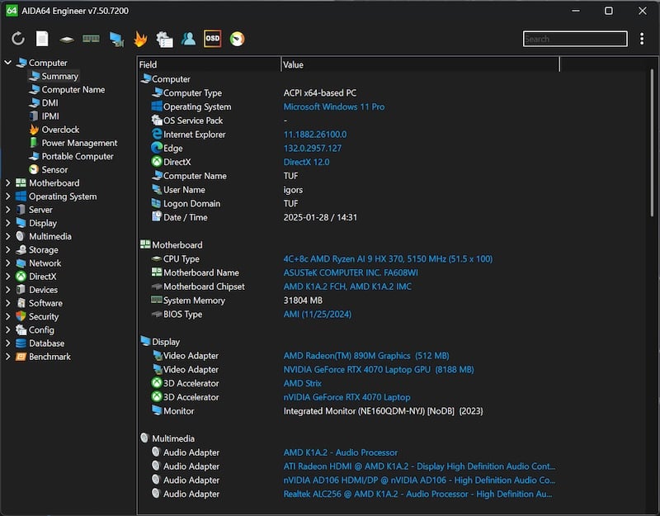Open nVIDIA GeForce RTX 4070 Laptop link
The image size is (660, 516).
pyautogui.click(x=346, y=397)
